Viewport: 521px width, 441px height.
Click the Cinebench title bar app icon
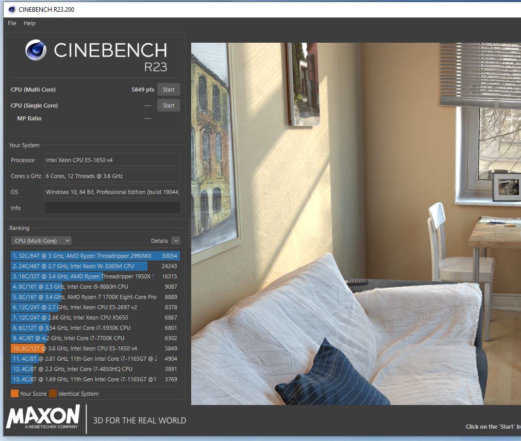click(12, 9)
